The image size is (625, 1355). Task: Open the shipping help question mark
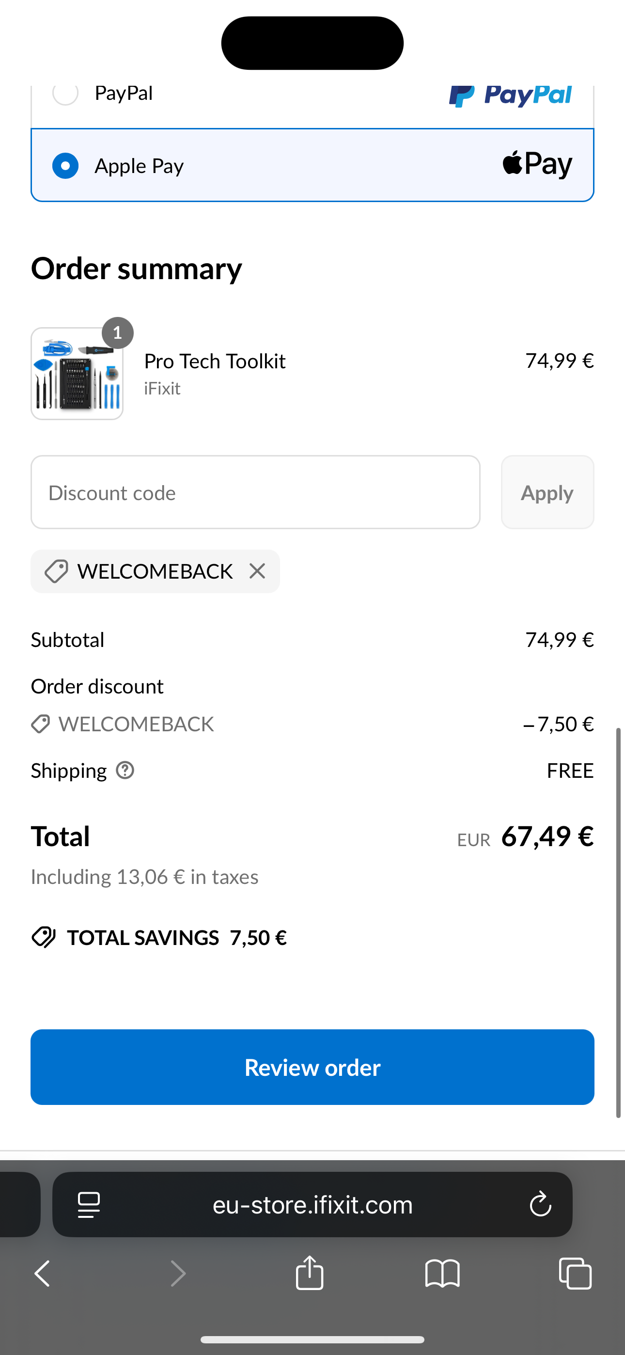point(125,770)
